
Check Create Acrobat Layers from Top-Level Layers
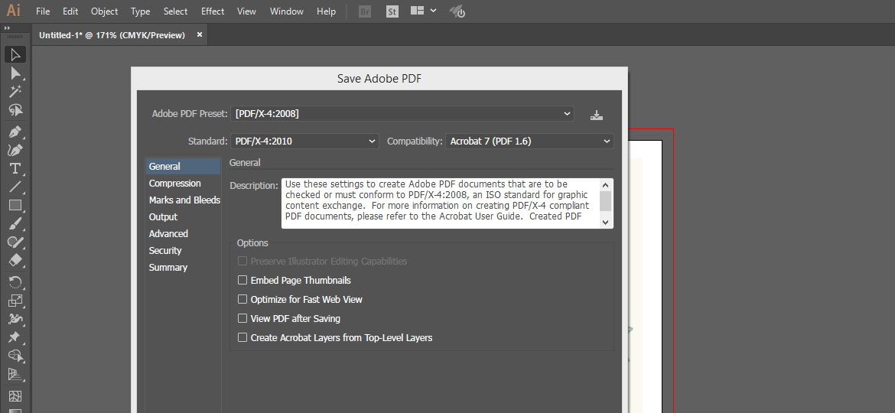(242, 338)
